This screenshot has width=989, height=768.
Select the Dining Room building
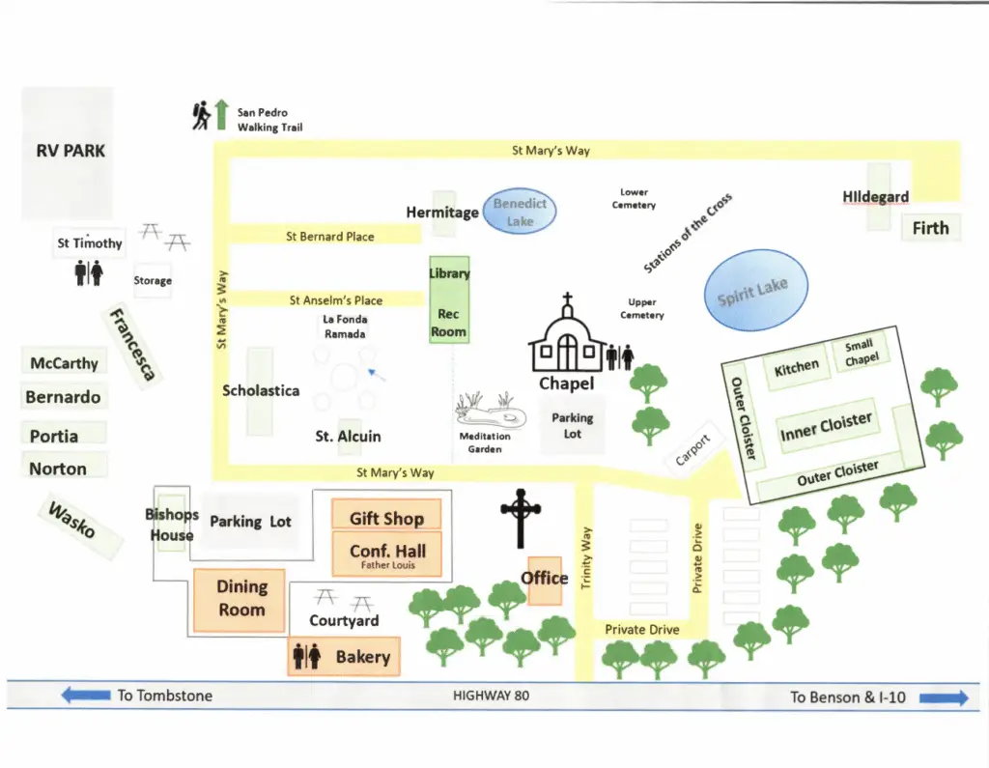coord(241,598)
